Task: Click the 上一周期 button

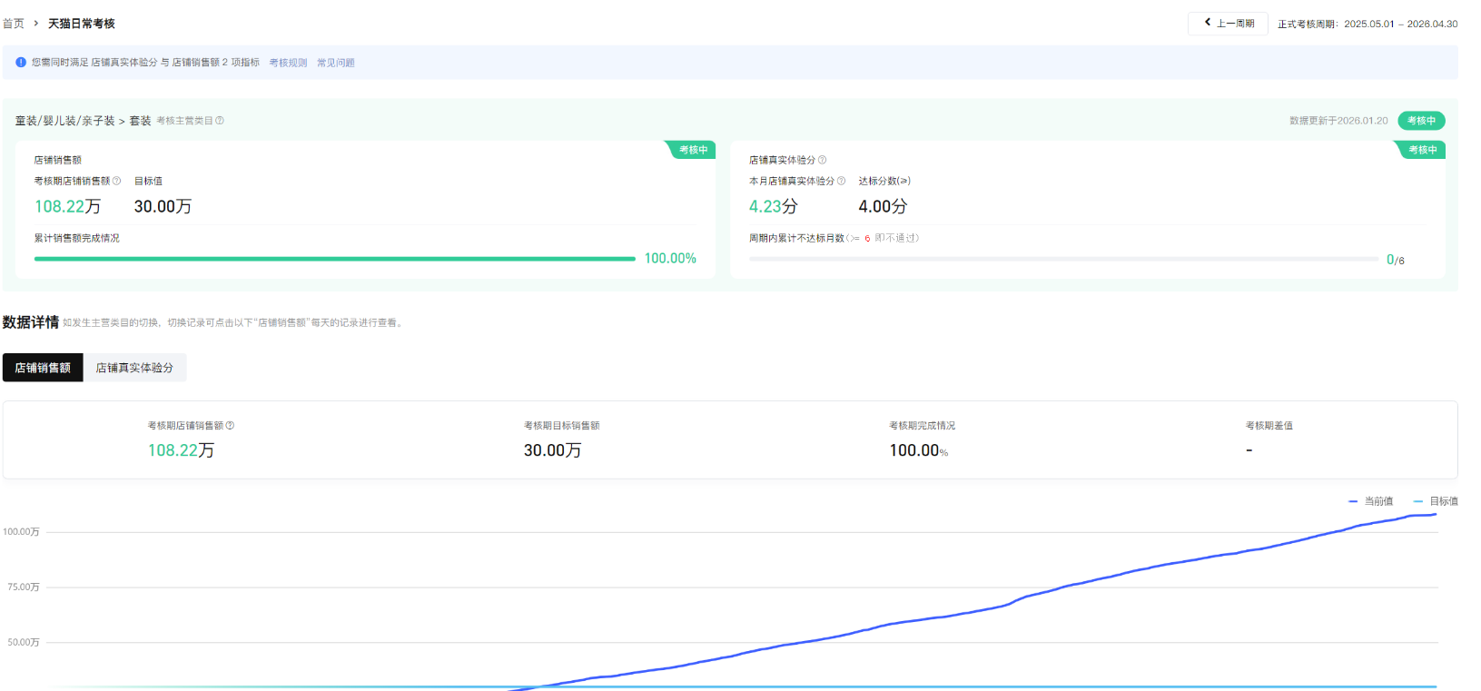Action: pos(1228,24)
